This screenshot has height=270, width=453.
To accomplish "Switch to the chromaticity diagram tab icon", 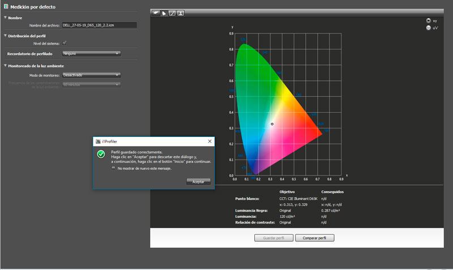I will tap(164, 12).
